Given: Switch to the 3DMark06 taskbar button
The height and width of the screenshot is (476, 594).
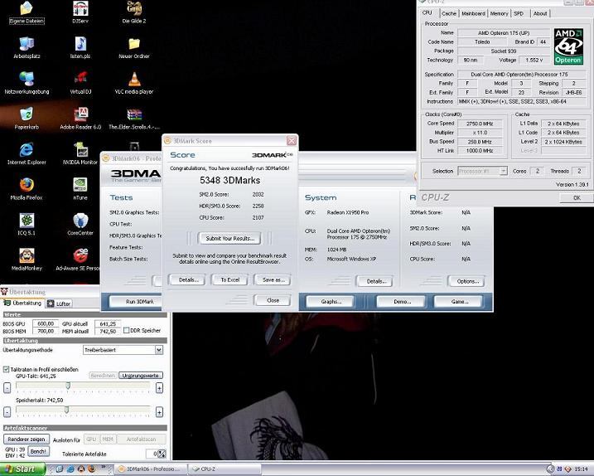Looking at the screenshot, I should coord(151,469).
